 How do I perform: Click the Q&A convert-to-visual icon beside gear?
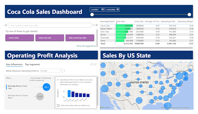[x=93, y=25]
